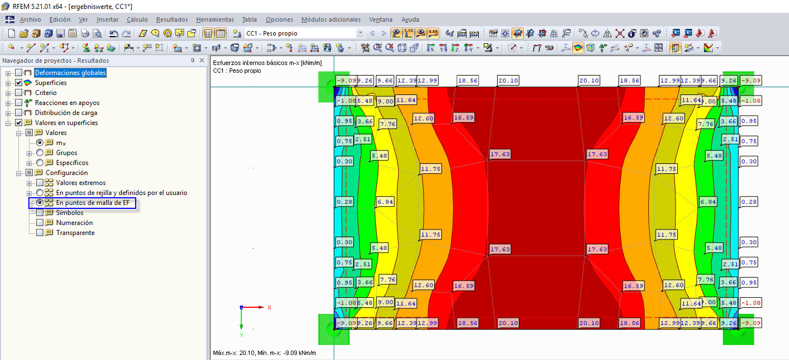This screenshot has width=789, height=360.
Task: Click the view in Z direction icon
Action: pos(455,48)
